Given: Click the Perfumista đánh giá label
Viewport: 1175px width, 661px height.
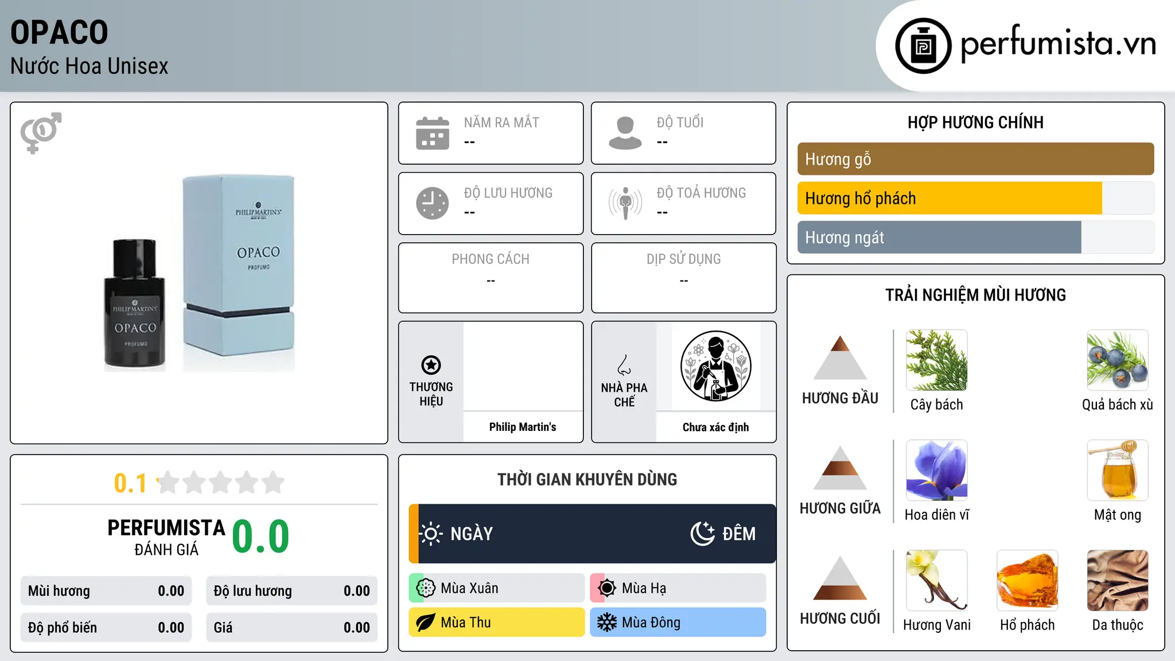Looking at the screenshot, I should (x=166, y=538).
